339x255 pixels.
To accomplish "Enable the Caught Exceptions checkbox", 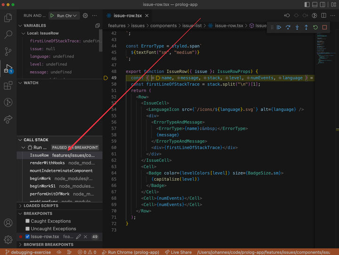I will [28, 221].
